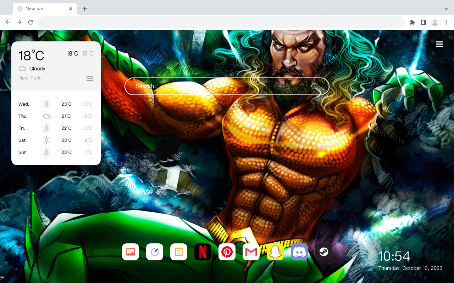Screen dimensions: 454x283
Task: Go forward to the next page
Action: click(x=19, y=22)
